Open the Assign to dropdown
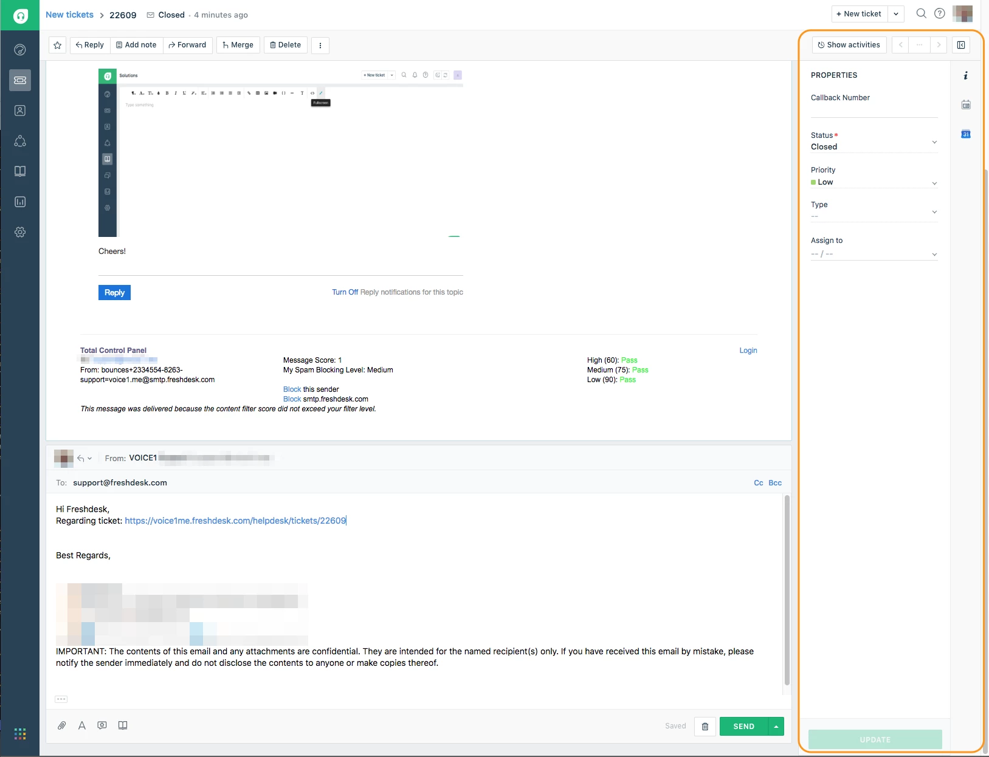 (x=874, y=248)
